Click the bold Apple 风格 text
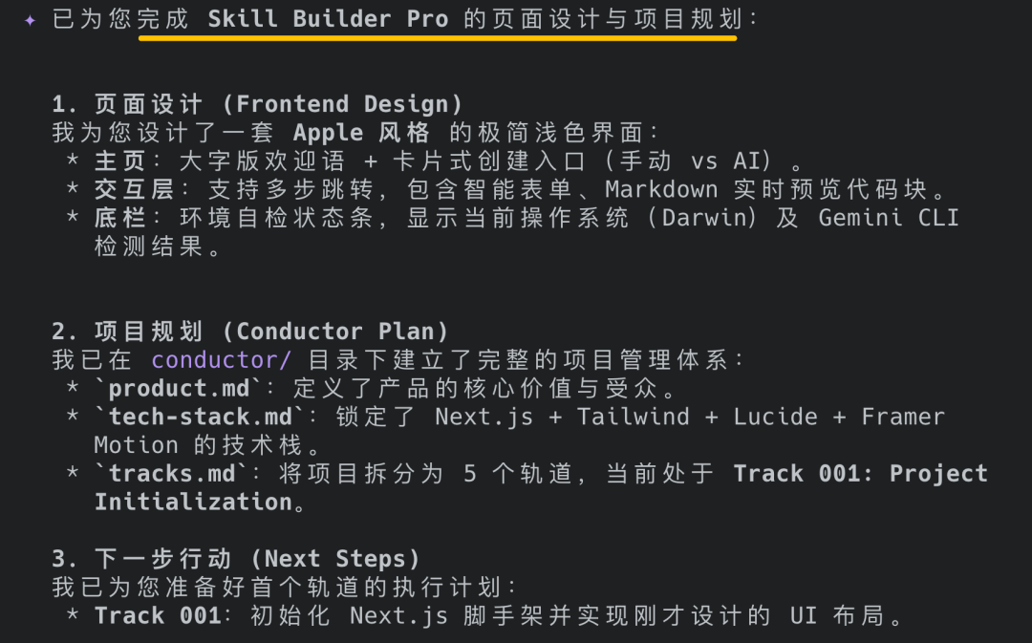Screen dimensions: 1032x643 361,132
